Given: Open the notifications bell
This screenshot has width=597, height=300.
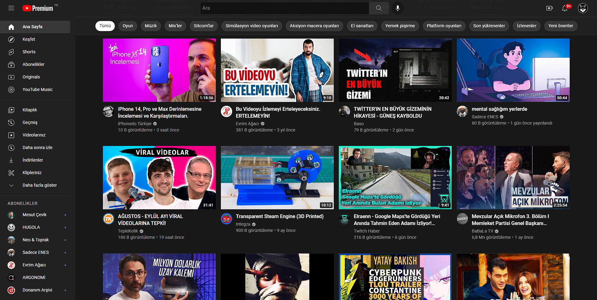Looking at the screenshot, I should (x=565, y=8).
